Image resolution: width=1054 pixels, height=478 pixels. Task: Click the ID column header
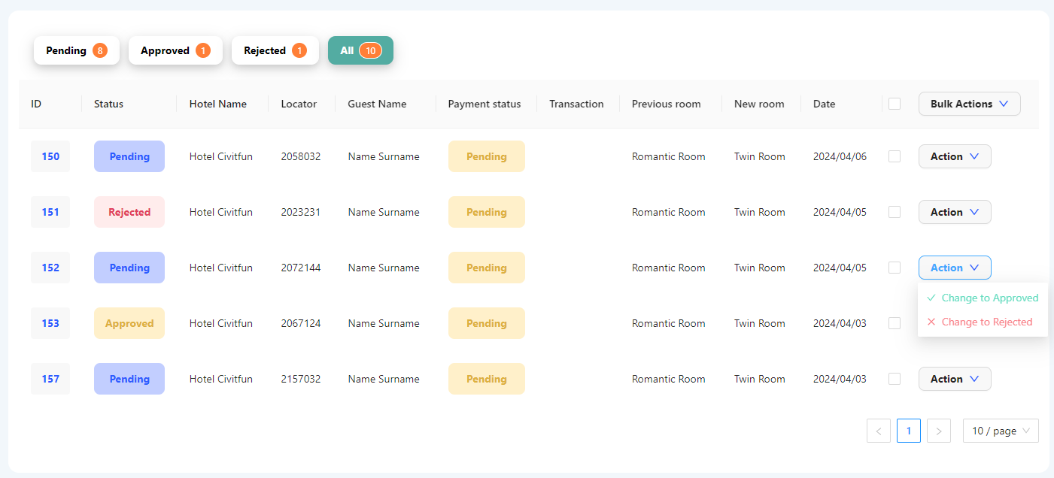(x=36, y=104)
